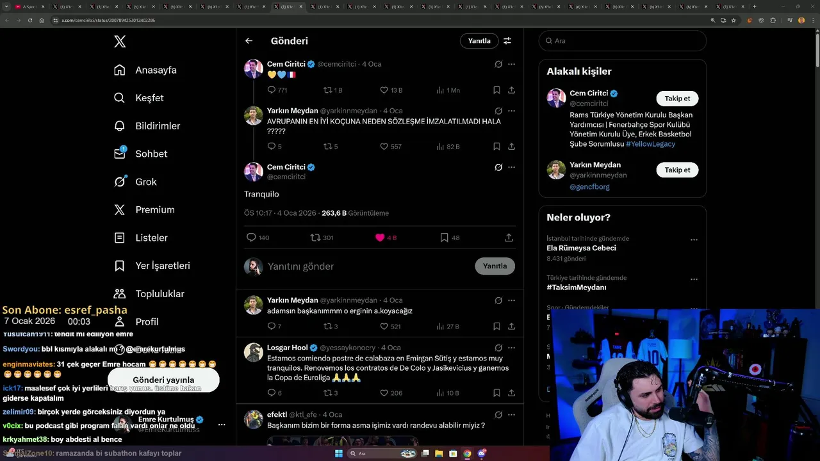This screenshot has width=820, height=461.
Task: Open the Ela Rümeysa Cebeci trend
Action: click(581, 248)
